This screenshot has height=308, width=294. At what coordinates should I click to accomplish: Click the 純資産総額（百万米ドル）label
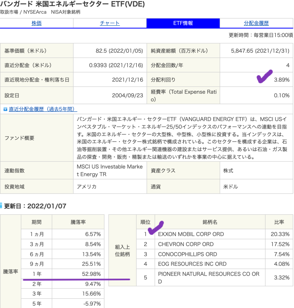click(179, 51)
